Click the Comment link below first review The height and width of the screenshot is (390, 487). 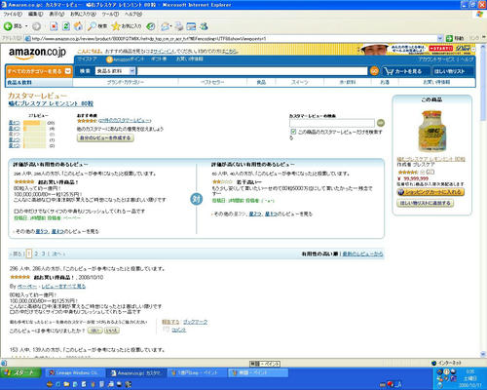(x=178, y=330)
